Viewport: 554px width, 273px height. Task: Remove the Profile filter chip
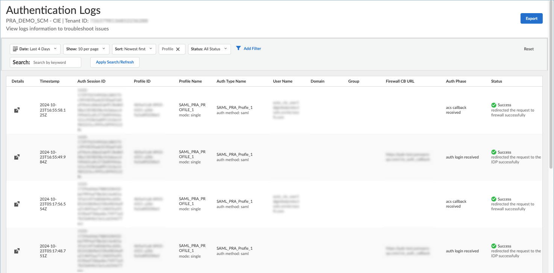178,49
